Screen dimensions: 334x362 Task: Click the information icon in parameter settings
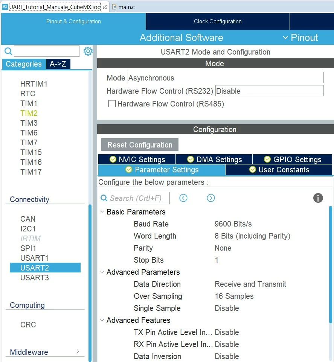point(318,198)
